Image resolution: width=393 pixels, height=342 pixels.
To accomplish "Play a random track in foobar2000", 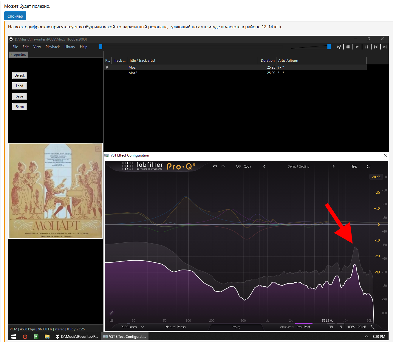I will (339, 47).
